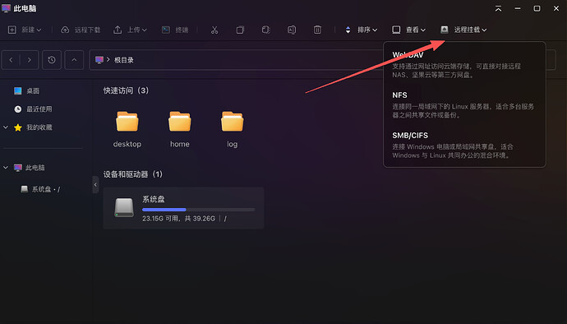Open the 排序 sort dropdown
This screenshot has width=567, height=324.
[x=361, y=30]
